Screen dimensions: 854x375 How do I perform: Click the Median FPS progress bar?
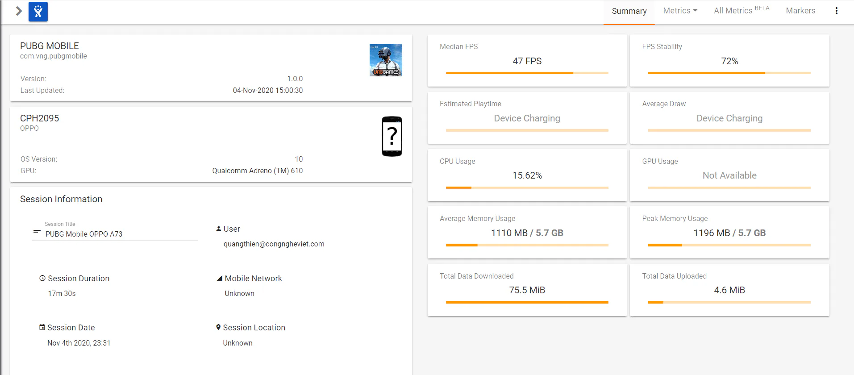click(x=527, y=73)
